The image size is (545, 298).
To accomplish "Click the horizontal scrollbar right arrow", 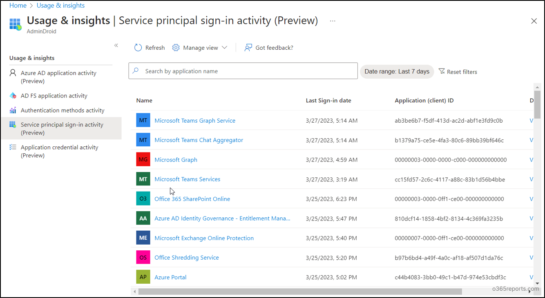I will tap(530, 291).
